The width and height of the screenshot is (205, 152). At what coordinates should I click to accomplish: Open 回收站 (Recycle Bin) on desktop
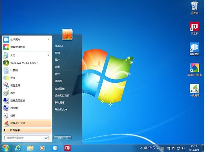click(x=194, y=7)
